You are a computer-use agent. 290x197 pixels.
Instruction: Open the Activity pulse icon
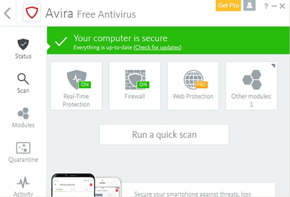(x=23, y=182)
